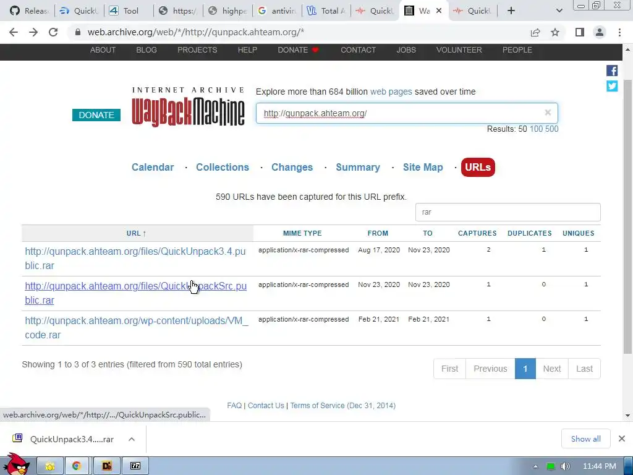Open the BLOG menu item
The width and height of the screenshot is (633, 475).
coord(147,50)
